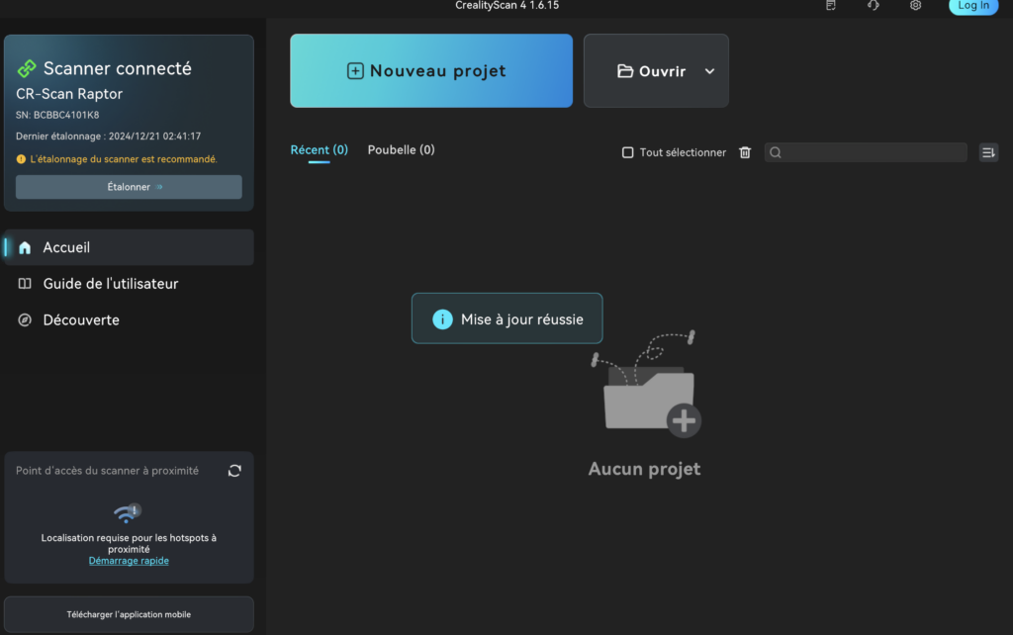Click the info icon in update notification
The width and height of the screenshot is (1013, 635).
coord(442,319)
